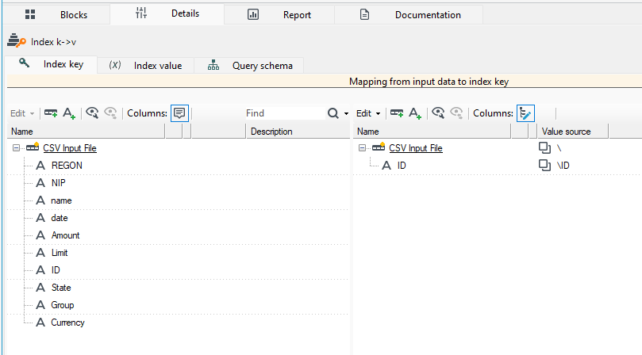
Task: Click add record icon in right toolbar
Action: pyautogui.click(x=397, y=113)
